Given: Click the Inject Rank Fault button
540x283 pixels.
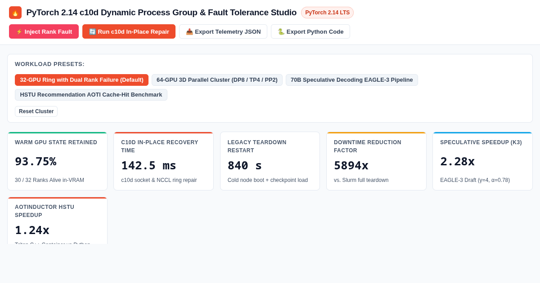Looking at the screenshot, I should pos(44,31).
